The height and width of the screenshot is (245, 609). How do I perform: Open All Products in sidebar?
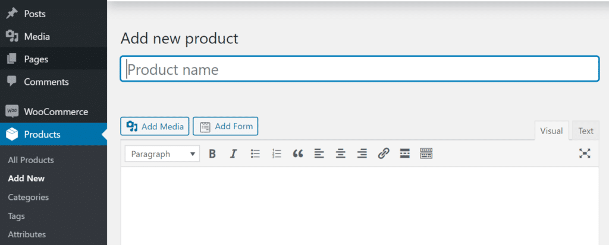[x=31, y=160]
